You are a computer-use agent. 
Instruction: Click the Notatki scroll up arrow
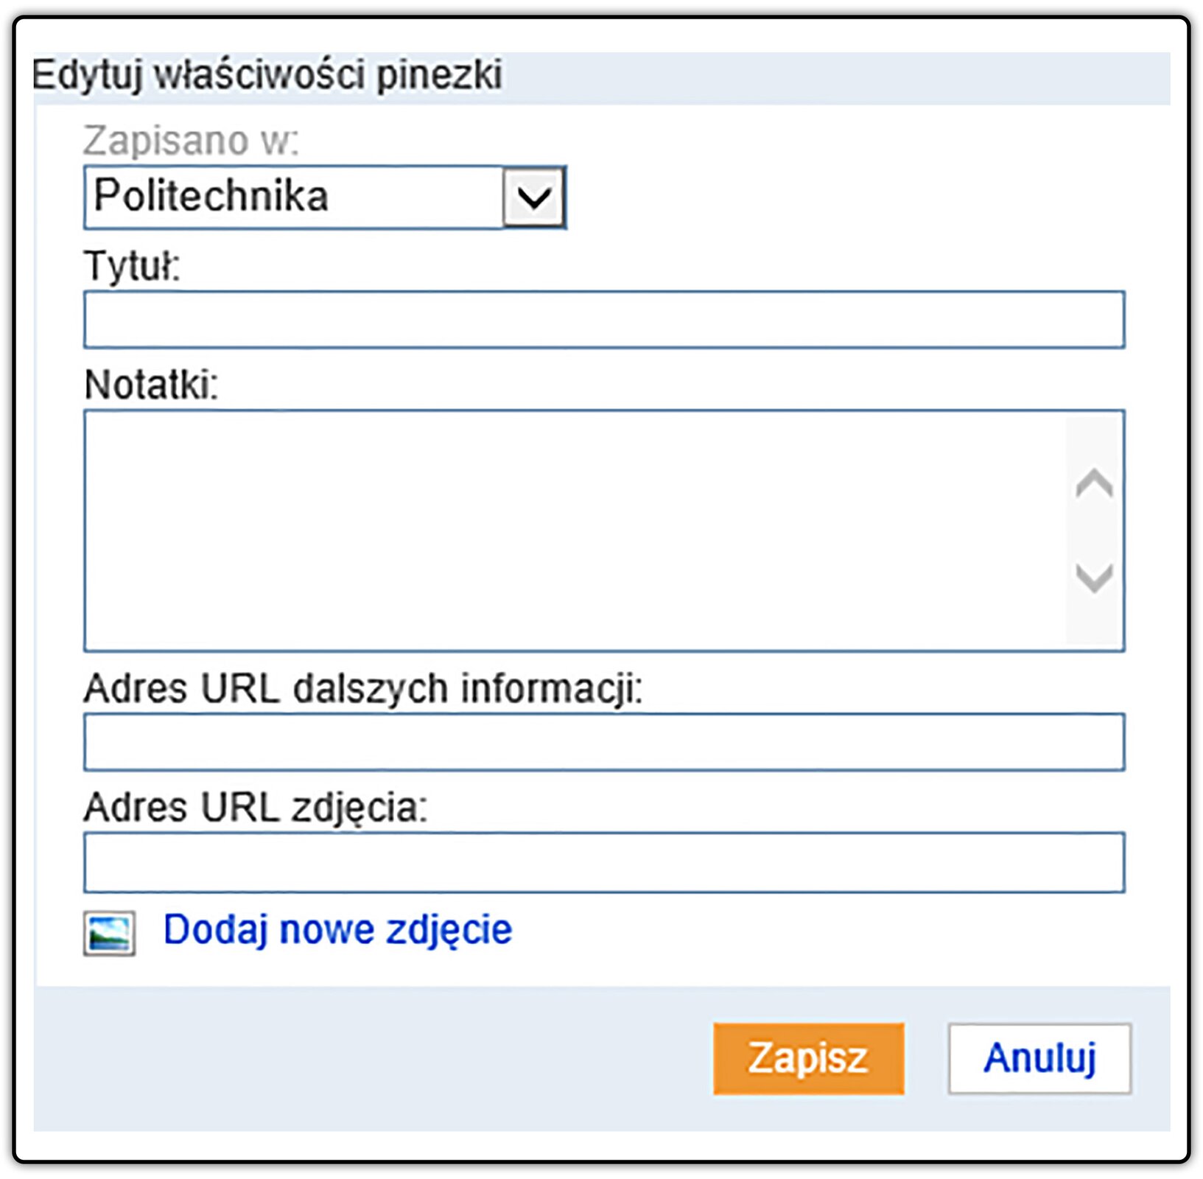(x=1094, y=484)
